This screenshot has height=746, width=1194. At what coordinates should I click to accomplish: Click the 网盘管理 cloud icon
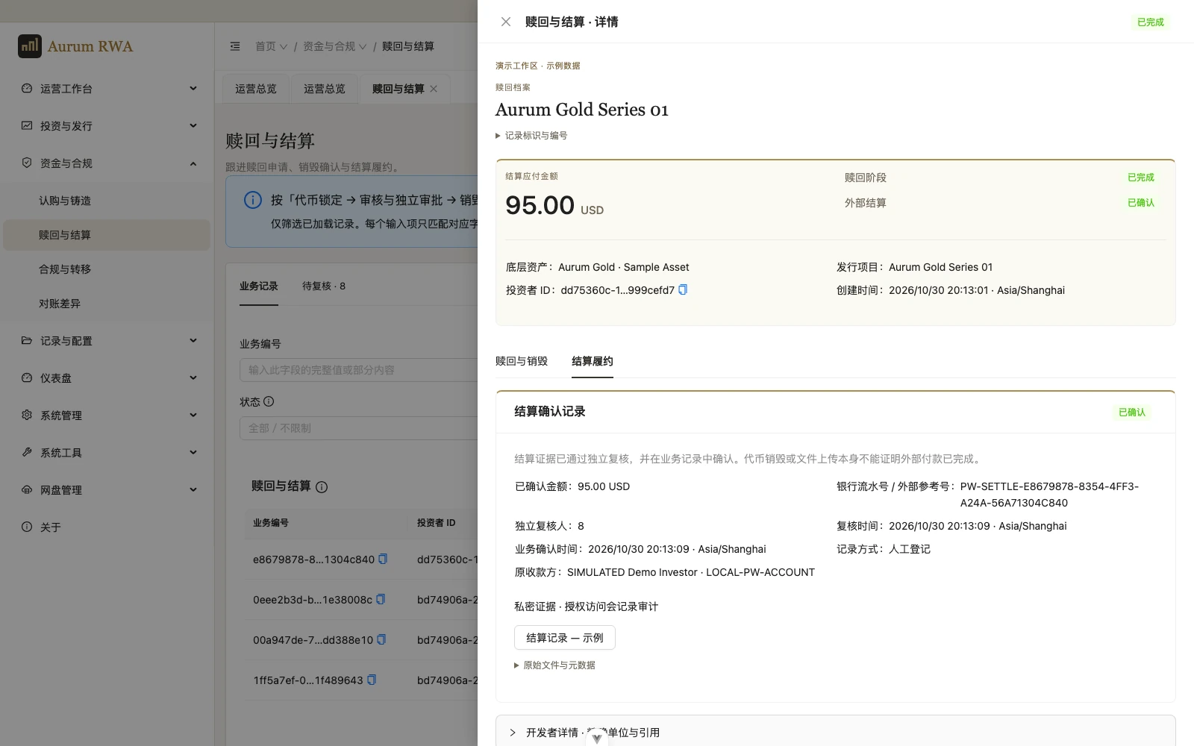tap(27, 489)
